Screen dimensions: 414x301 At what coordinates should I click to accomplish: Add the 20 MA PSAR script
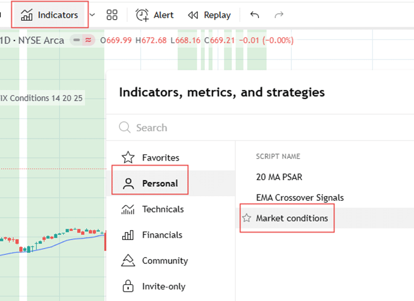coord(279,177)
